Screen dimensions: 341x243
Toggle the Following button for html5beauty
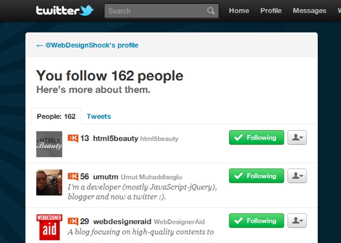257,137
